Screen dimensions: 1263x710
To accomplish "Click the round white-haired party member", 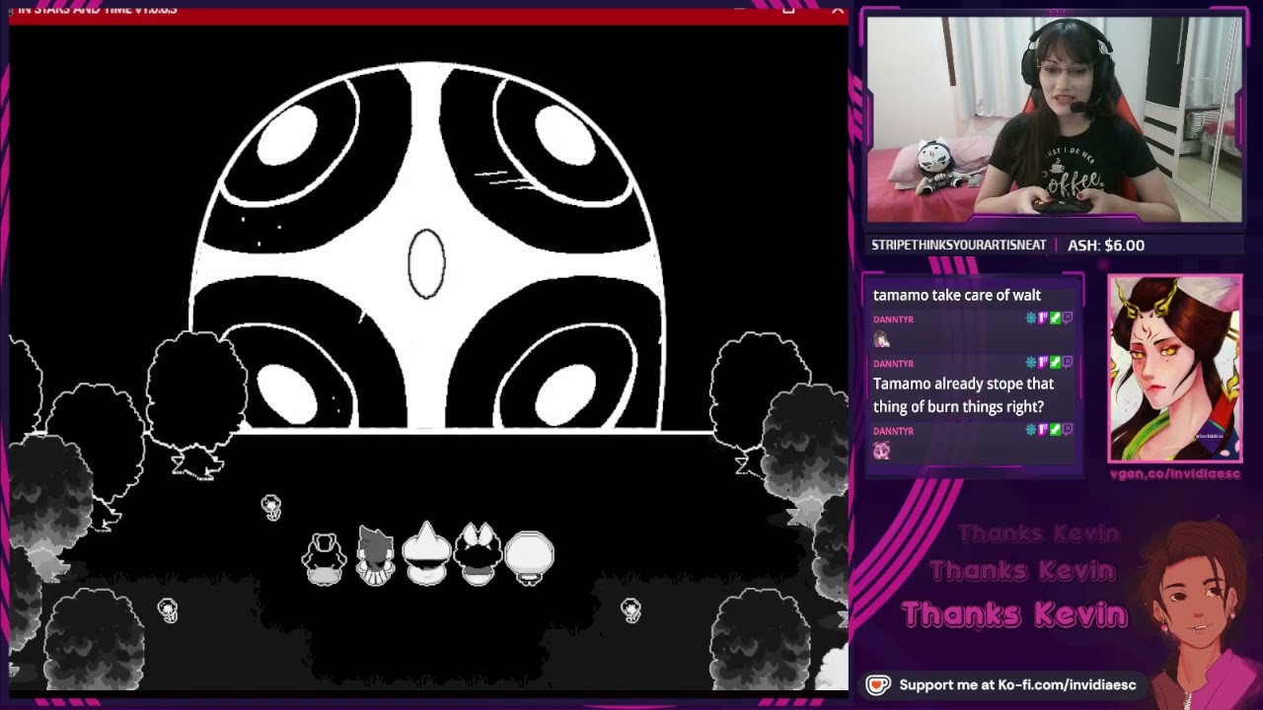I will (529, 557).
